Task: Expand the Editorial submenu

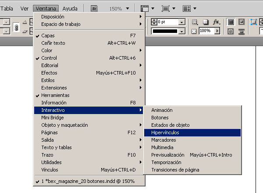Action: click(89, 65)
